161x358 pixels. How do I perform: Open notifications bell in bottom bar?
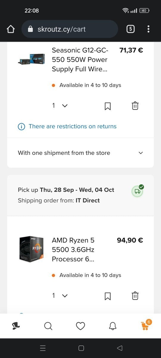click(x=112, y=326)
